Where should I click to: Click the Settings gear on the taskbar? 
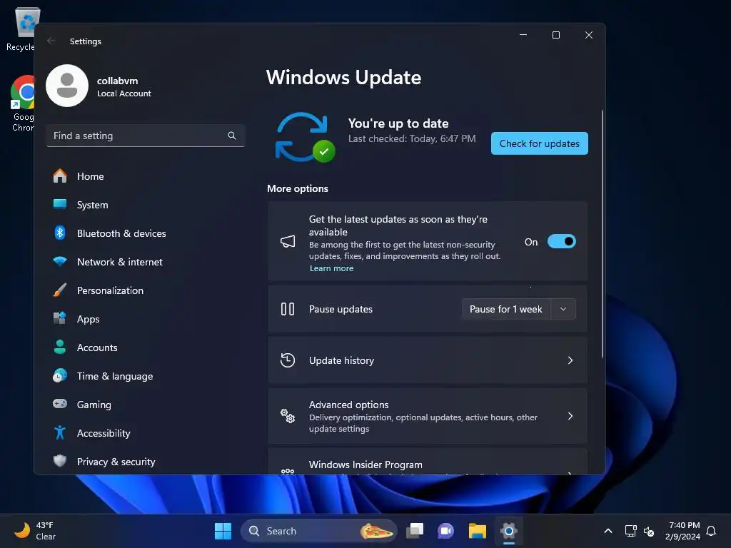[508, 531]
